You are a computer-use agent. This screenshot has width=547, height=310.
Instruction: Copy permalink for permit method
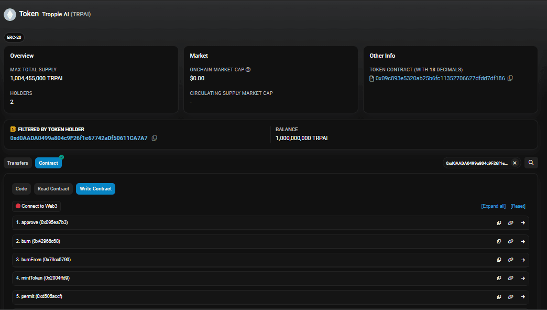(x=511, y=297)
